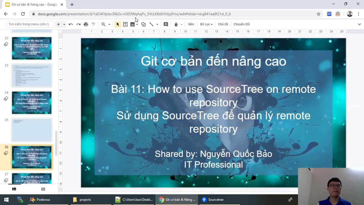Click the first blue extension icon
The height and width of the screenshot is (205, 364).
click(329, 14)
